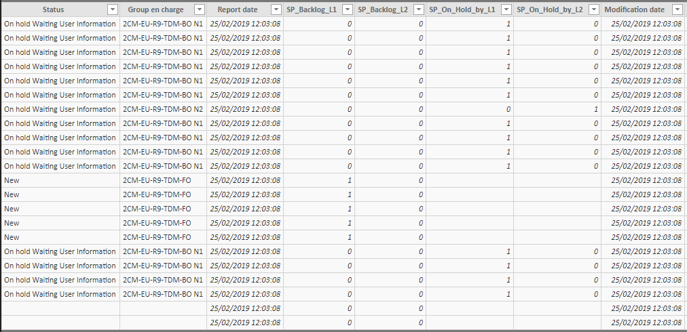Viewport: 687px width, 332px height.
Task: Click the SP_On_Hold_by_L2 cell showing 1
Action: point(557,109)
